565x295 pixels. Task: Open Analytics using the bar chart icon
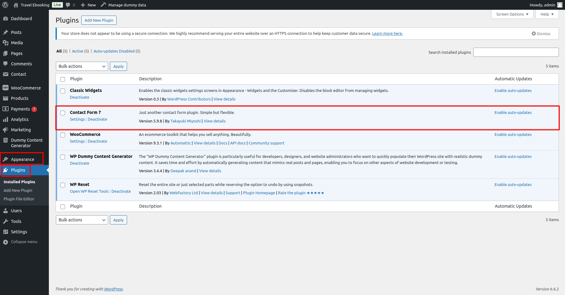tap(5, 119)
